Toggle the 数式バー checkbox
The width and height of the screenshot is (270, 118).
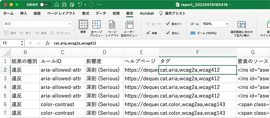click(x=168, y=24)
